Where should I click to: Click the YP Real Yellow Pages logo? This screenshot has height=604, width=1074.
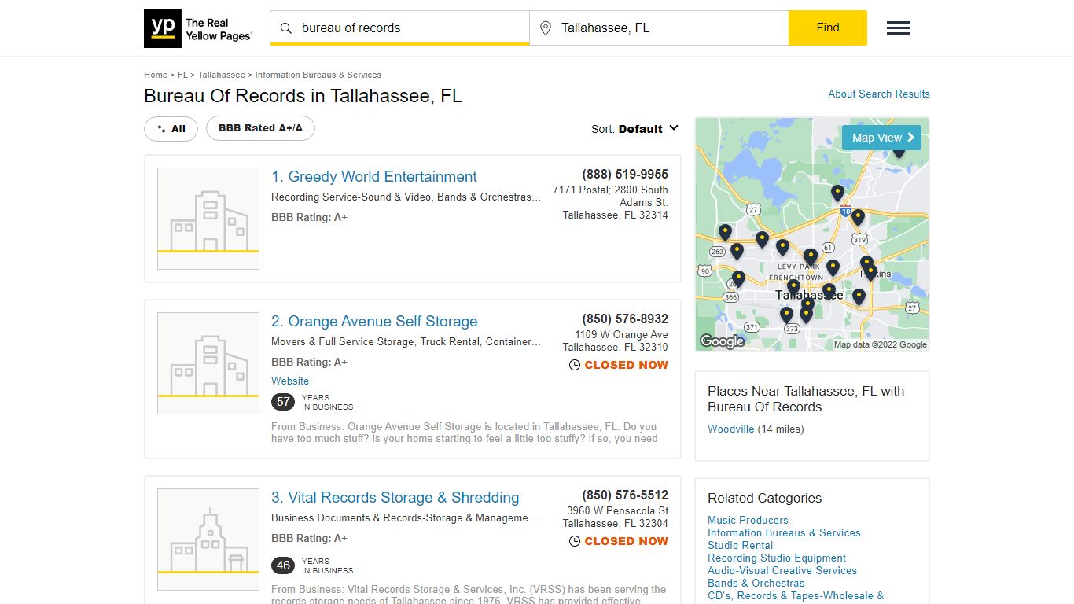click(x=198, y=29)
